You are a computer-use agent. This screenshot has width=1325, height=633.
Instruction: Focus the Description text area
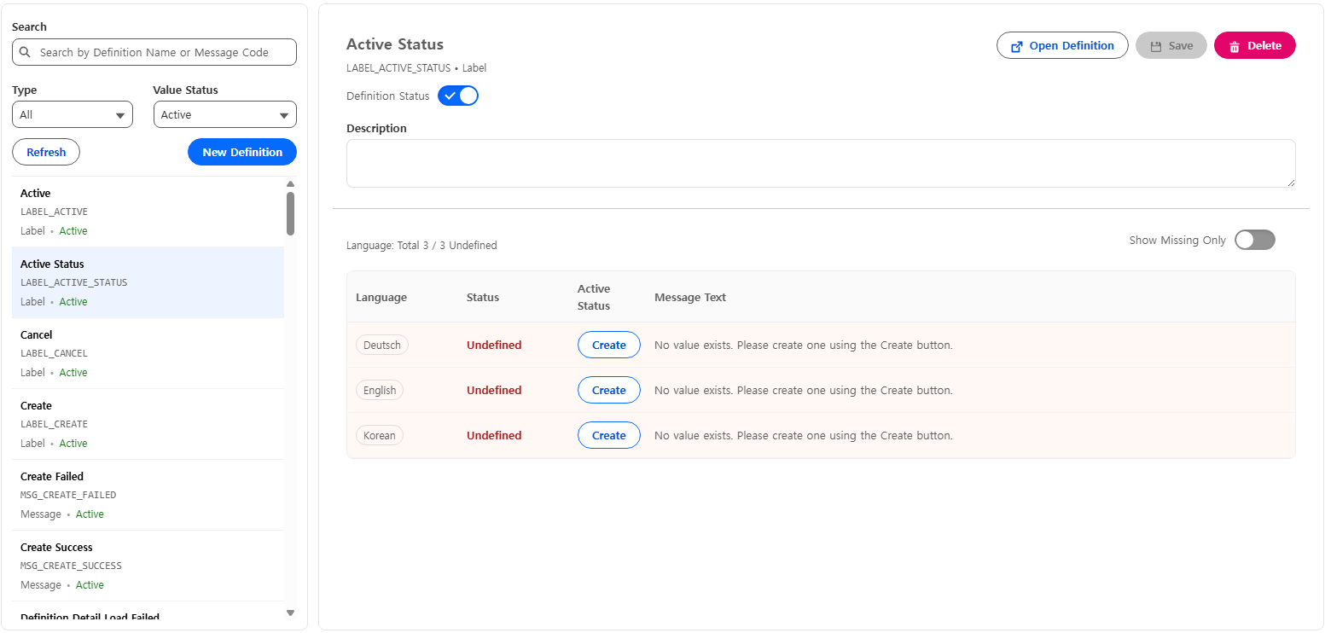click(x=820, y=163)
